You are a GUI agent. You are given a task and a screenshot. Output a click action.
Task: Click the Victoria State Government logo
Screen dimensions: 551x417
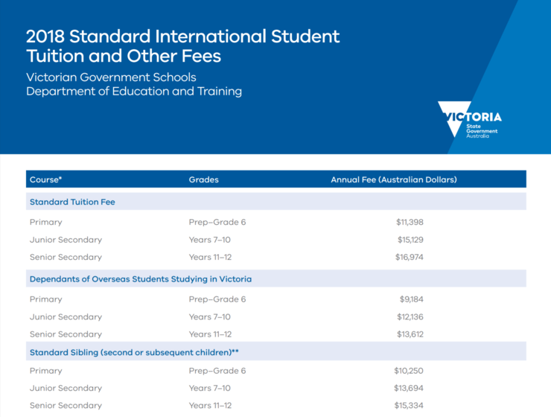[x=470, y=119]
